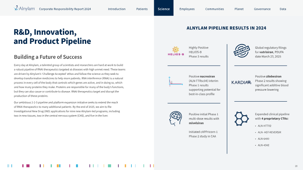303x170 pixels.
Task: Click the HELIOS-B sunflower logo
Action: 176,51
